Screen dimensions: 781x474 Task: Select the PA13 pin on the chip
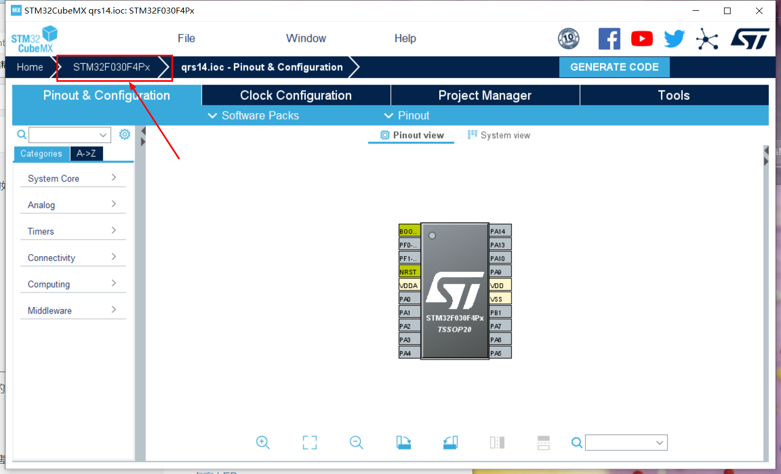click(x=501, y=244)
